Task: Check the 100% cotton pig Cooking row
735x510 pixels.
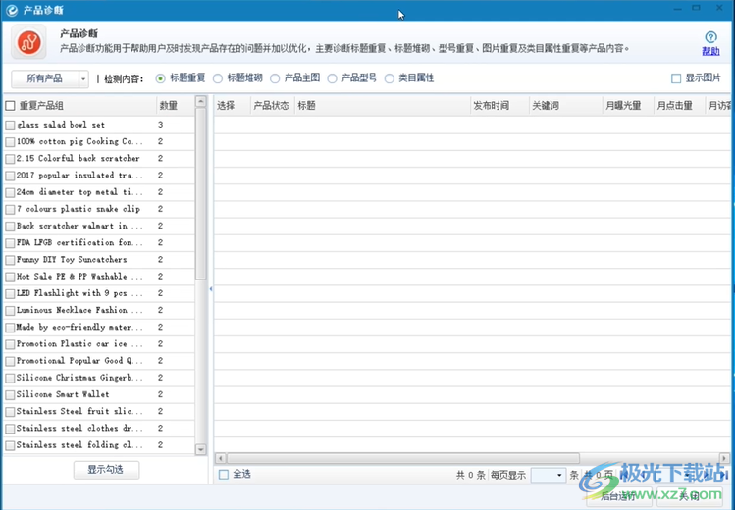Action: tap(11, 142)
